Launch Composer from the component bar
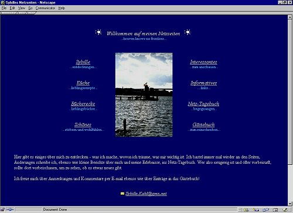 pyautogui.click(x=285, y=210)
